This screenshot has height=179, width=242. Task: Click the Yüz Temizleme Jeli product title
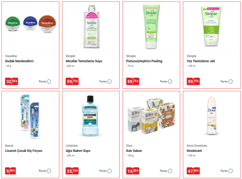201,61
